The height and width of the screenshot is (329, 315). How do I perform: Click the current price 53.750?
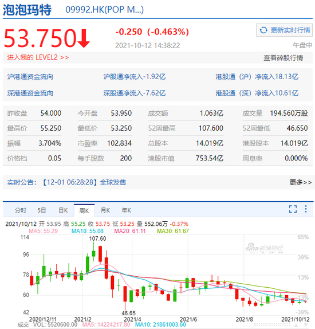tap(40, 38)
